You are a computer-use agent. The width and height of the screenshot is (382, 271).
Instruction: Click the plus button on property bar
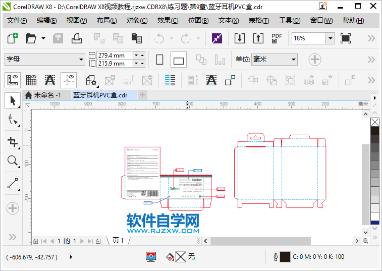pos(314,60)
